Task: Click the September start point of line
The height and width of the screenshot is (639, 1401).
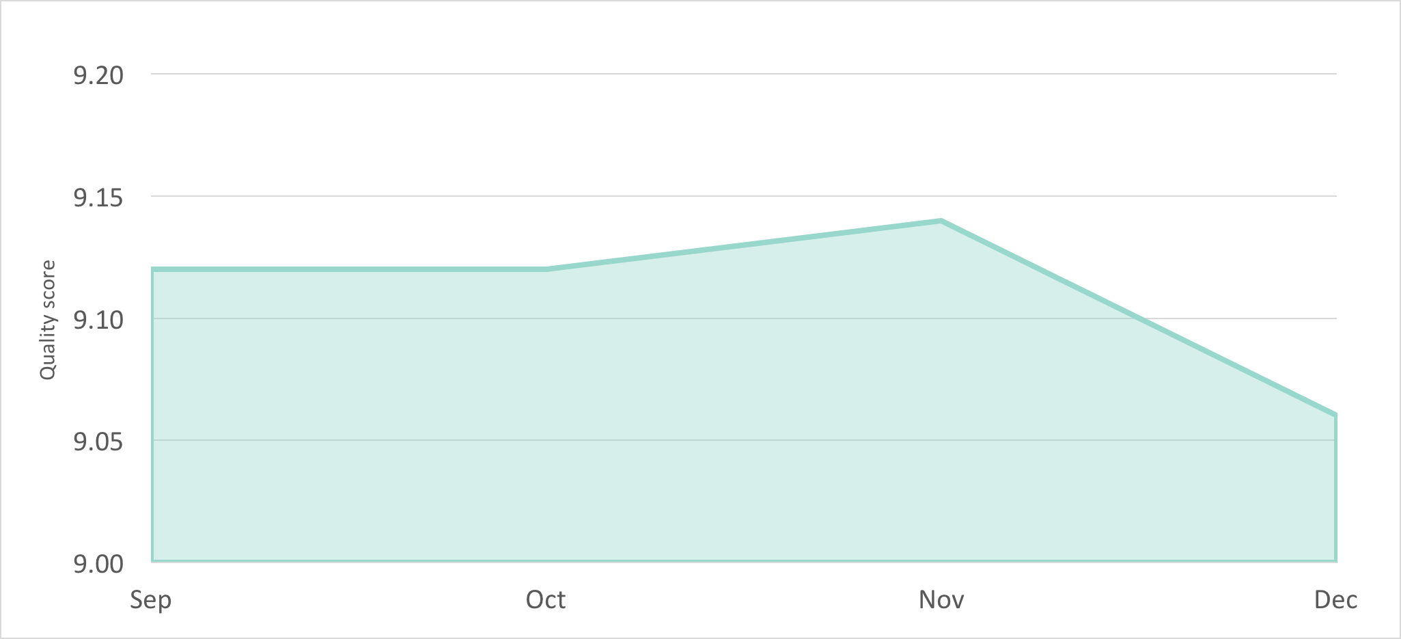Action: [152, 269]
